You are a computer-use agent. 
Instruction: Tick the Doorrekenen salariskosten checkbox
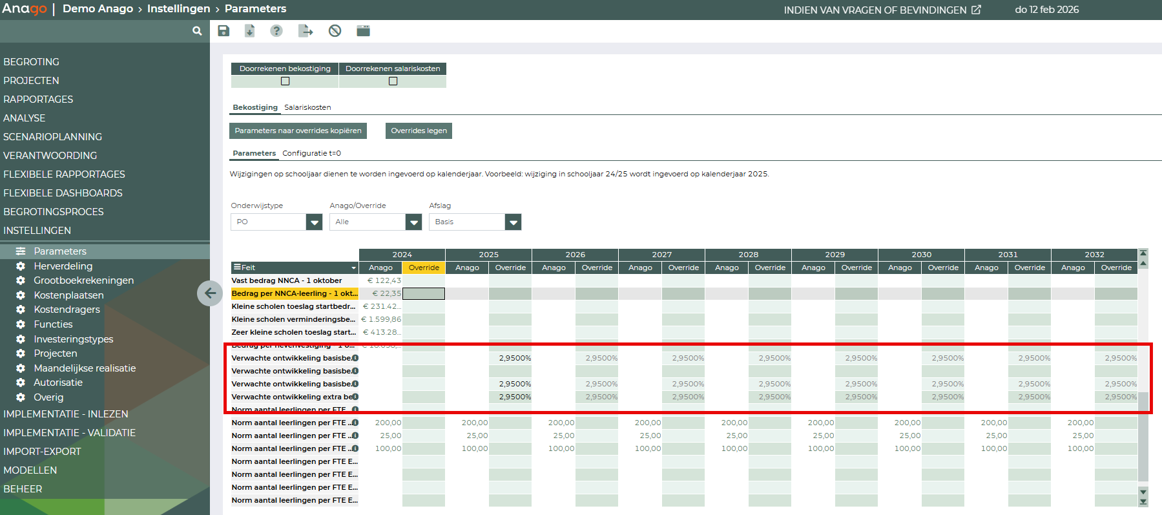[x=393, y=81]
